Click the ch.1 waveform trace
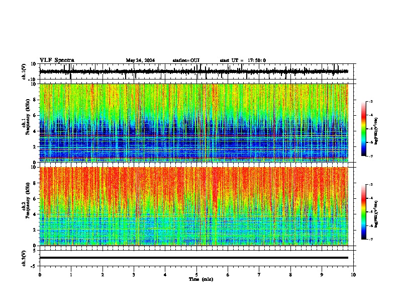 point(193,71)
